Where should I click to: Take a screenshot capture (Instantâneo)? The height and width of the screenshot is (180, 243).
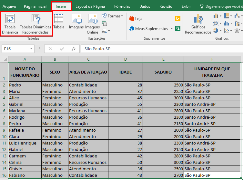104,31
